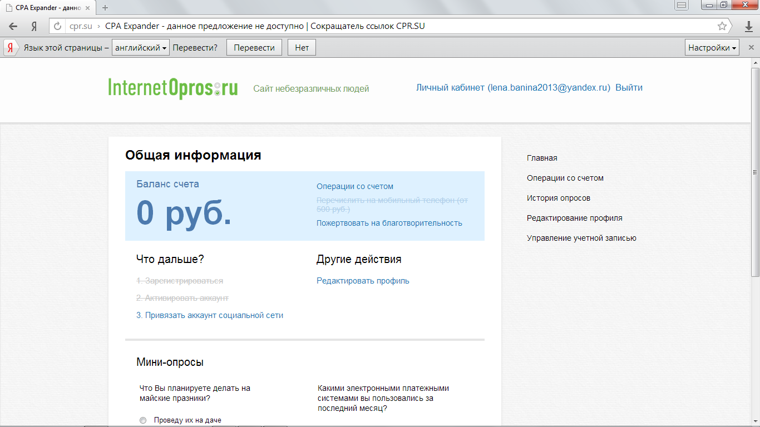Open the browser hamburger menu icon

[x=682, y=6]
